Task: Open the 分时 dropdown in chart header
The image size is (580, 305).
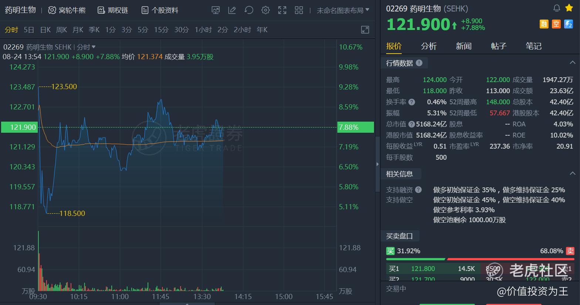Action: (86, 47)
